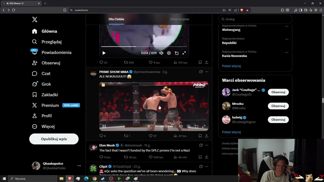Viewport: 324px width, 182px height.
Task: Like the PRIME post with 67 likes
Action: (x=153, y=136)
